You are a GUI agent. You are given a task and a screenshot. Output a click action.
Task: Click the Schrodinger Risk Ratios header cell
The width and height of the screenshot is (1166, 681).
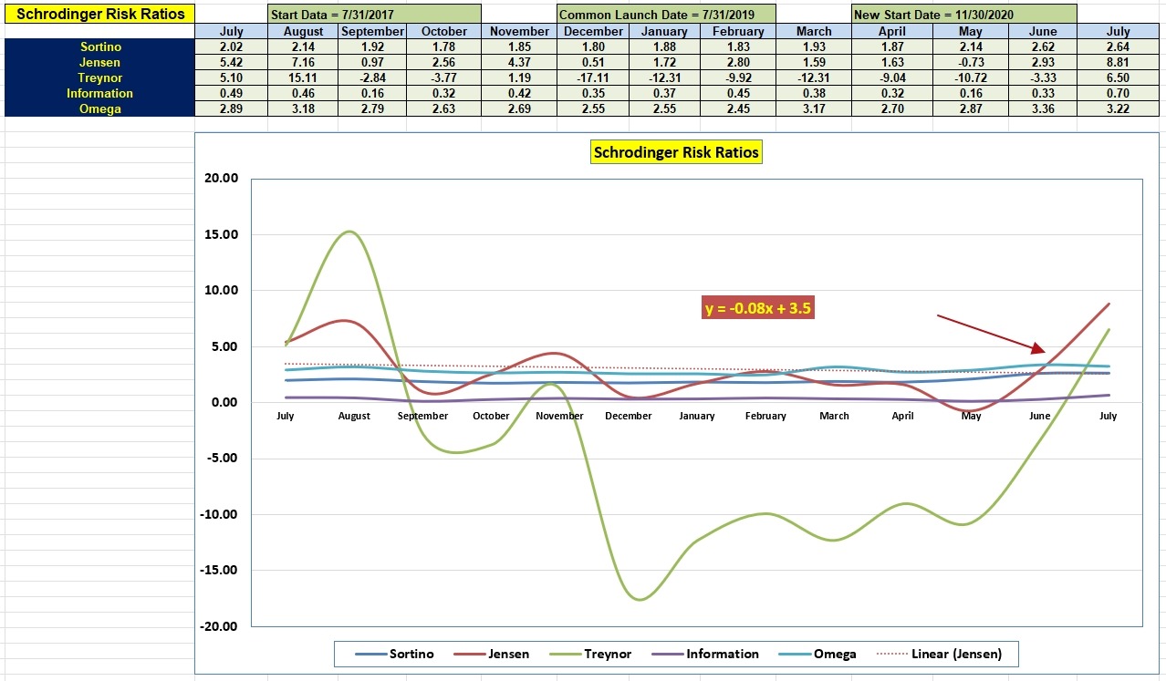pyautogui.click(x=100, y=14)
